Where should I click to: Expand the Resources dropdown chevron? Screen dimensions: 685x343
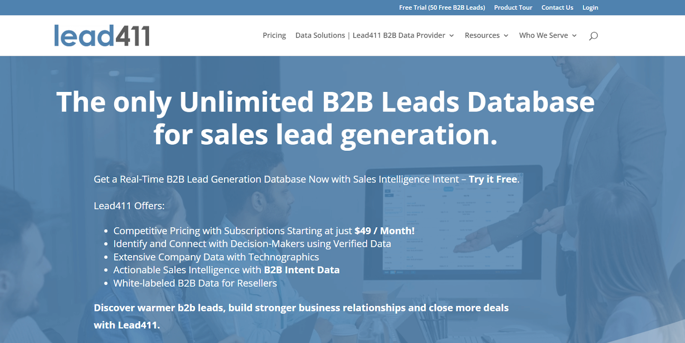pos(506,36)
